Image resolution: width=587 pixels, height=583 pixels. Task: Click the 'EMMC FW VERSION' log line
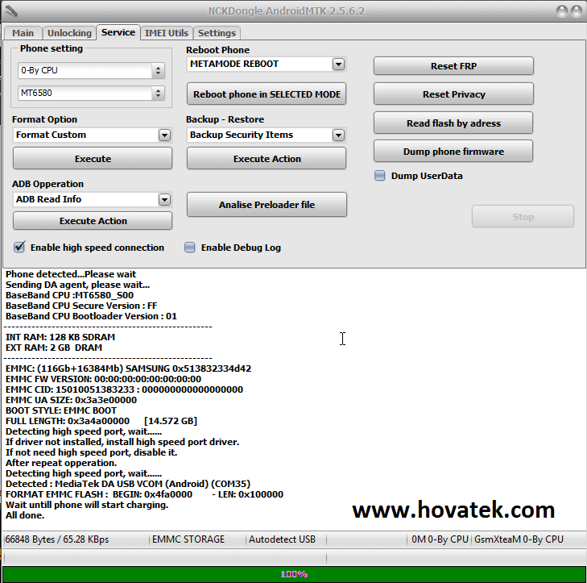coord(103,379)
